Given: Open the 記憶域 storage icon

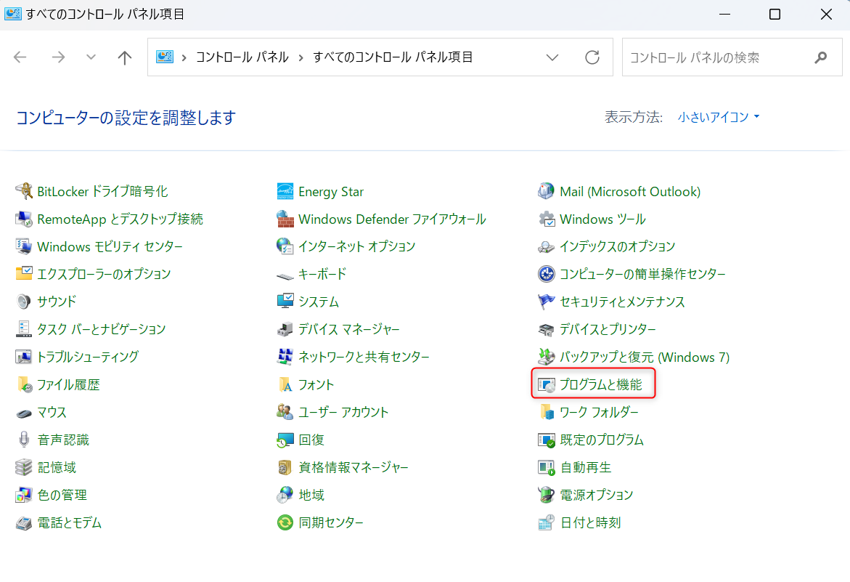Looking at the screenshot, I should pos(23,467).
